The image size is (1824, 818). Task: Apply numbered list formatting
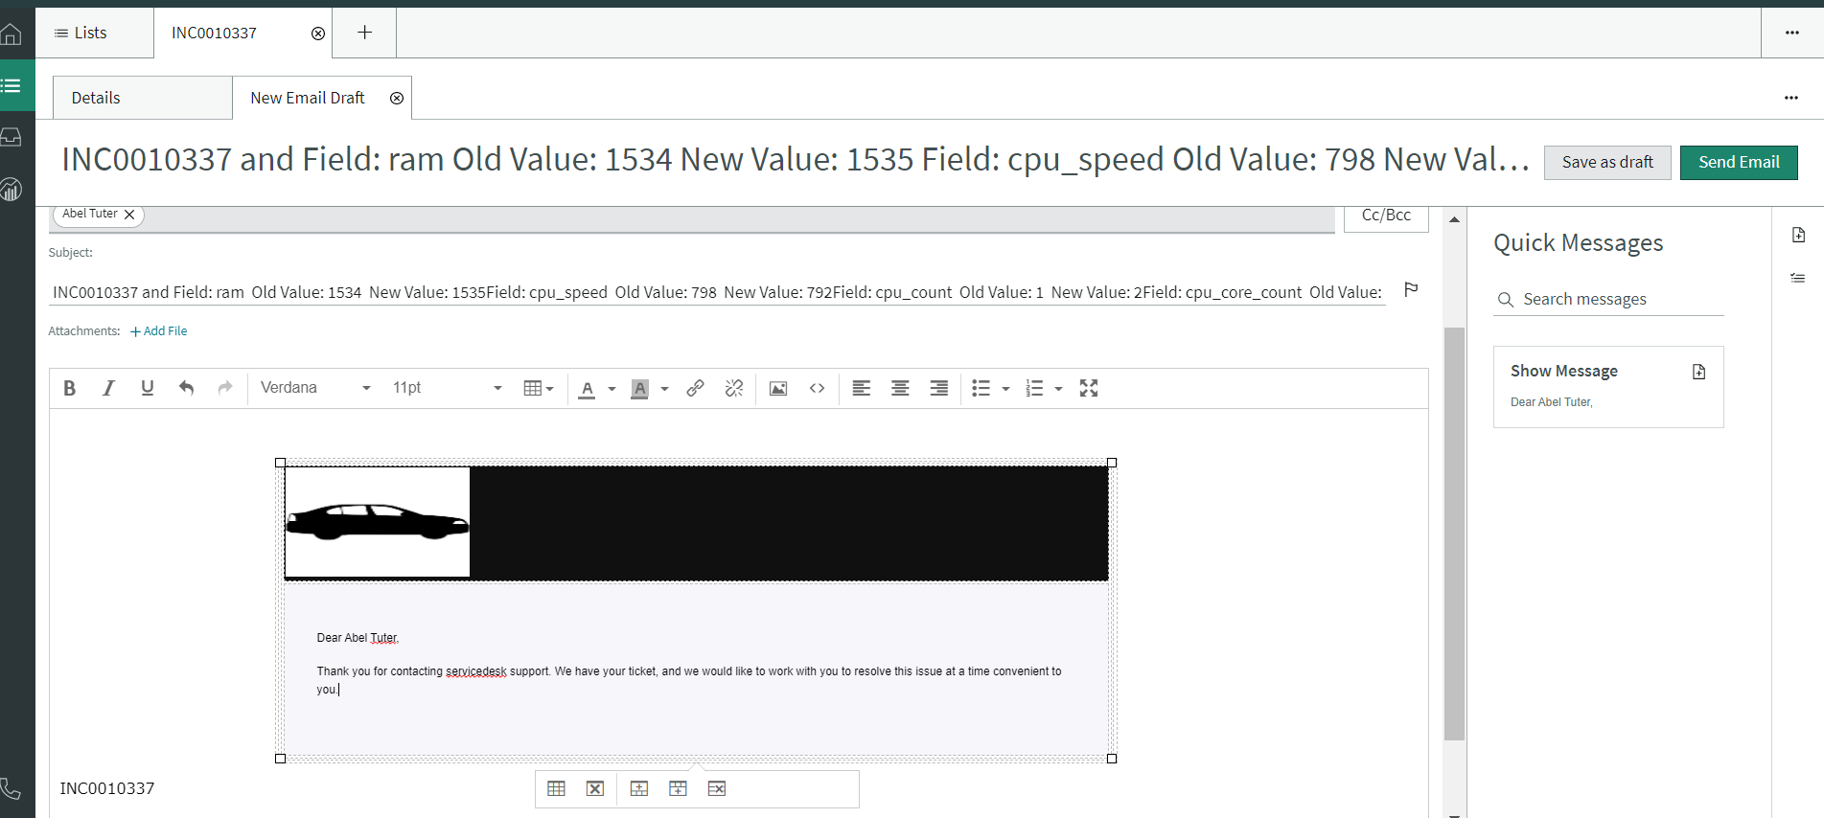pos(1034,388)
